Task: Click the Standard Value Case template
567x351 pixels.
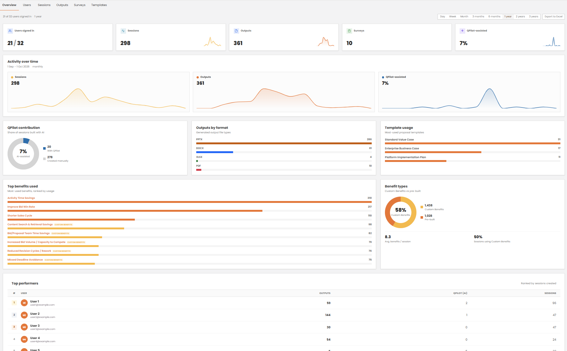Action: pyautogui.click(x=399, y=140)
